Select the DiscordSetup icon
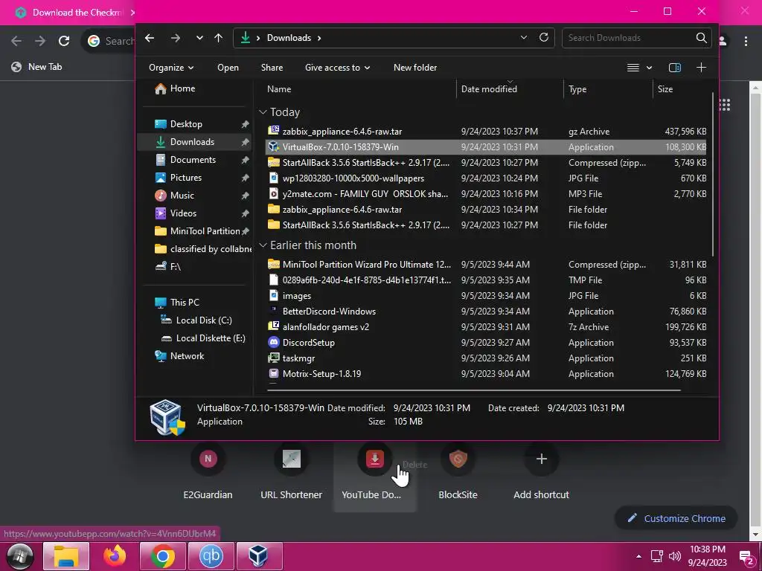The width and height of the screenshot is (762, 571). tap(274, 342)
